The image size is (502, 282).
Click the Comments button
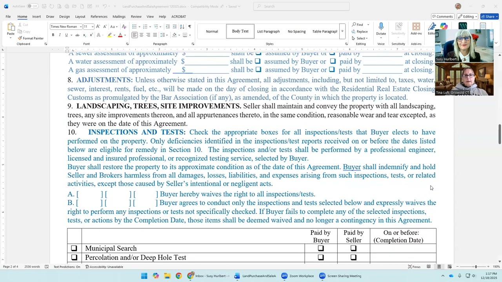pos(442,16)
